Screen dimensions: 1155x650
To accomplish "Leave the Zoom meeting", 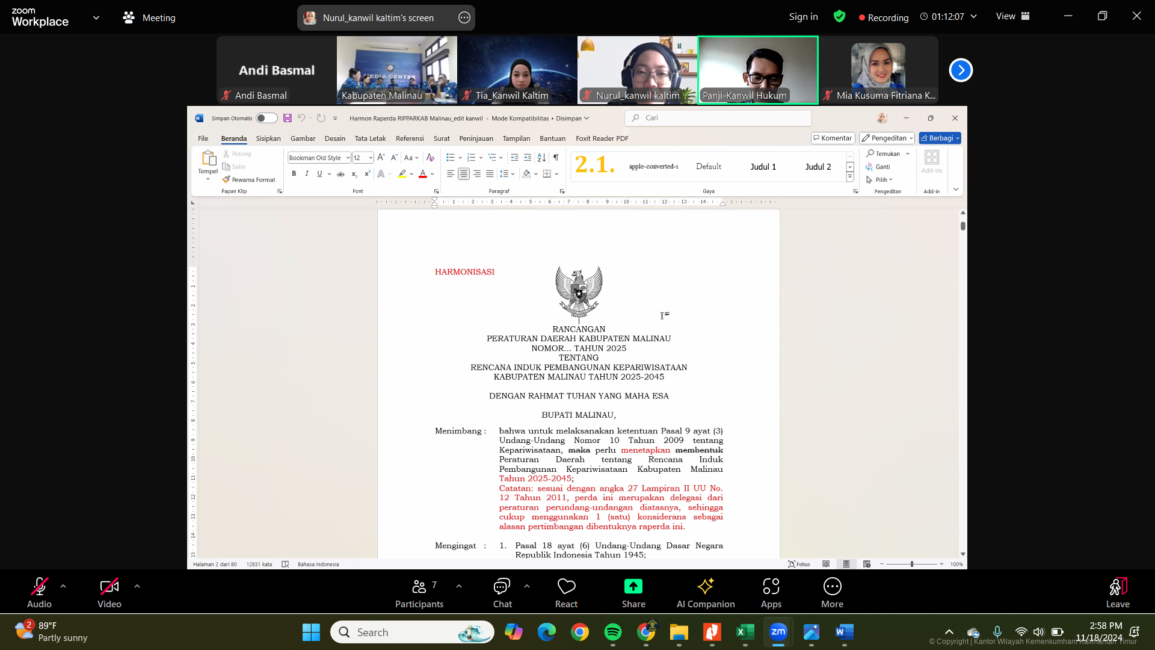I will point(1118,593).
